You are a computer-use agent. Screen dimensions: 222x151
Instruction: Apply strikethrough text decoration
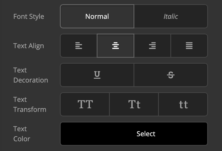pos(171,75)
